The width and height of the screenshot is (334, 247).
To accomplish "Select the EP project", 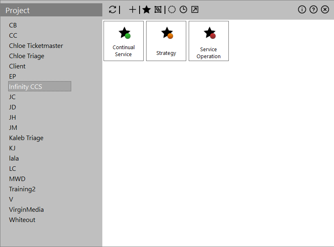I will (13, 76).
